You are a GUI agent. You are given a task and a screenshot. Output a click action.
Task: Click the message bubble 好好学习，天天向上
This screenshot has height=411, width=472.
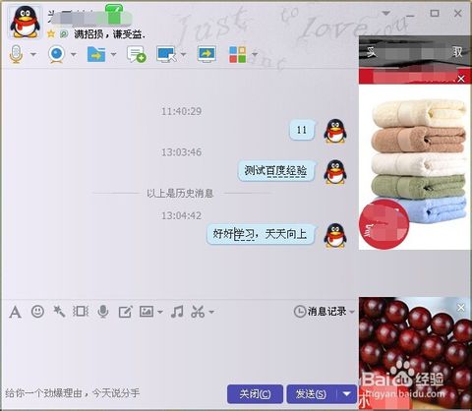(261, 234)
